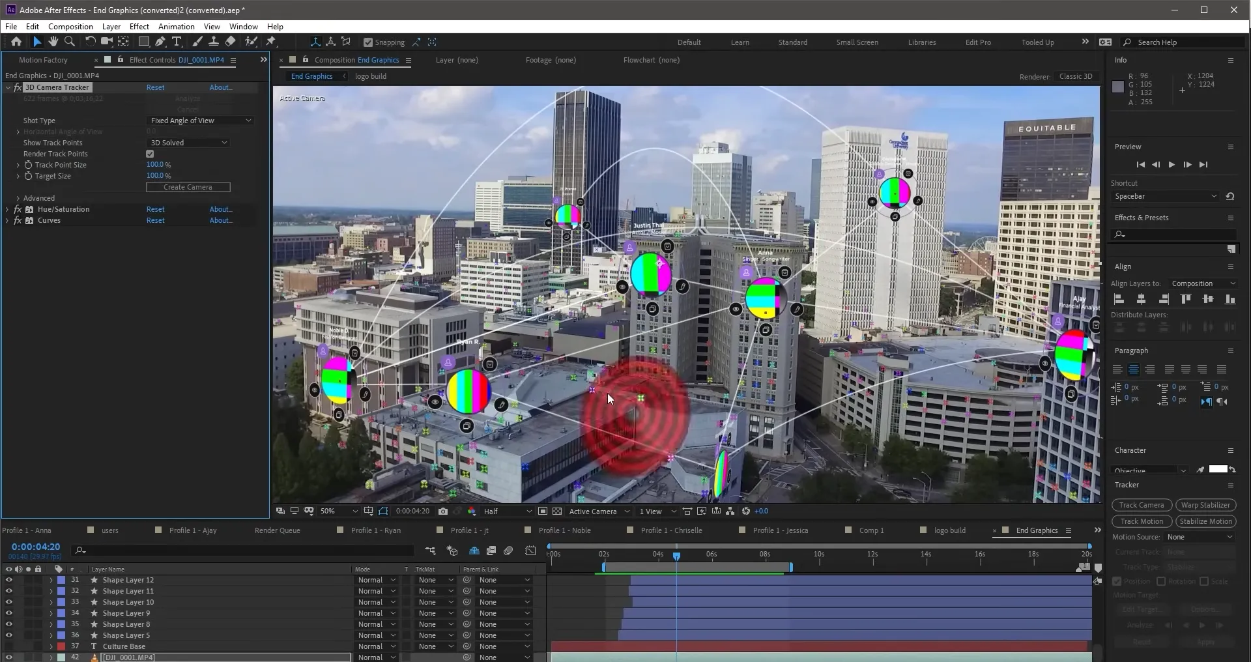Select the Horizontal Type tool
The width and height of the screenshot is (1251, 662).
click(x=177, y=42)
